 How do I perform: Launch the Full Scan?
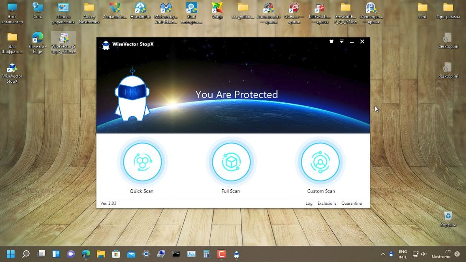point(231,162)
